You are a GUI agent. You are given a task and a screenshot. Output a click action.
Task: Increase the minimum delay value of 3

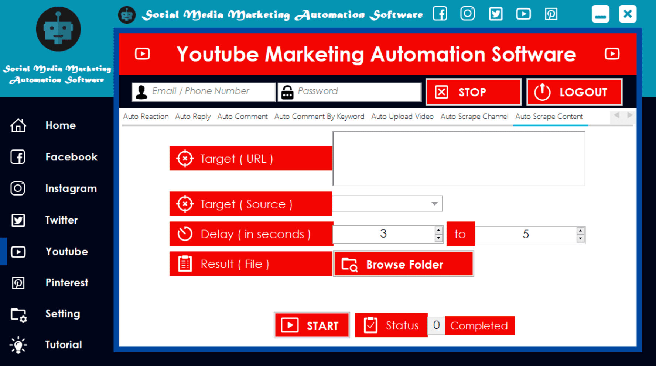438,230
